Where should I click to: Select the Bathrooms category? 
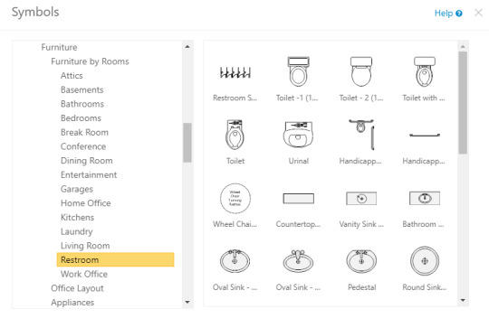[x=82, y=104]
